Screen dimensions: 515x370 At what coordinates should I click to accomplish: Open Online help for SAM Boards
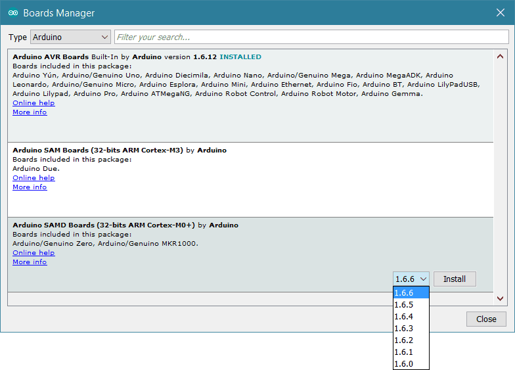(34, 178)
